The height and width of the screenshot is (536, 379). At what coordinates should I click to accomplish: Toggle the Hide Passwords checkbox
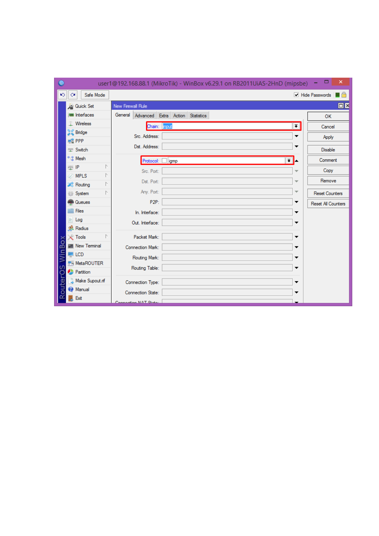pyautogui.click(x=296, y=95)
